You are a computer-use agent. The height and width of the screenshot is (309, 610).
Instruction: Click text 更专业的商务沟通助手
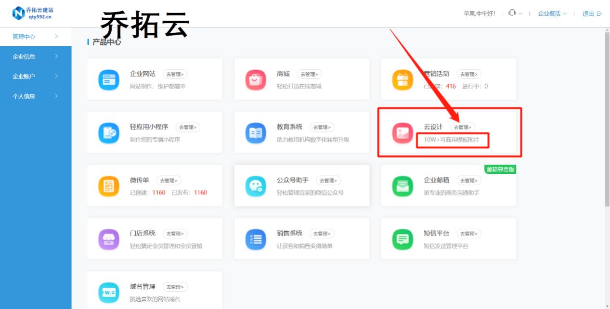(x=452, y=193)
